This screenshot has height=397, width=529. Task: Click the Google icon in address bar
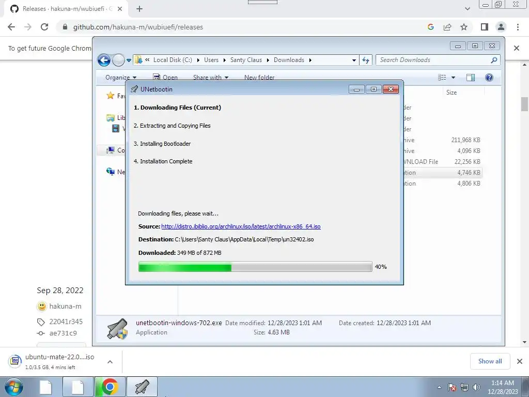pyautogui.click(x=430, y=27)
